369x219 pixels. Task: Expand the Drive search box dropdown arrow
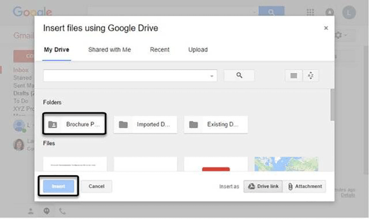(212, 76)
